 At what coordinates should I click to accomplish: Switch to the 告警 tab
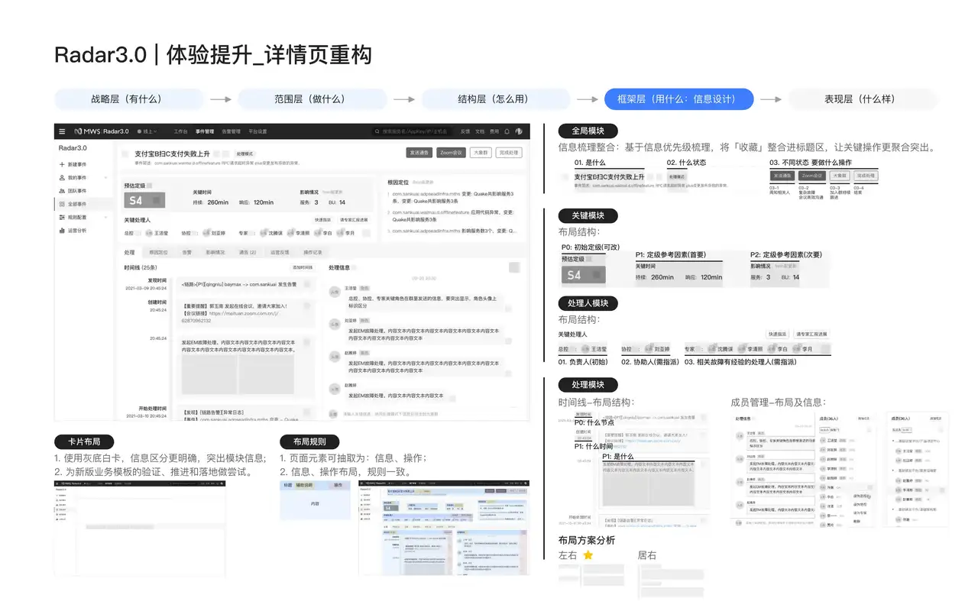[x=186, y=252]
